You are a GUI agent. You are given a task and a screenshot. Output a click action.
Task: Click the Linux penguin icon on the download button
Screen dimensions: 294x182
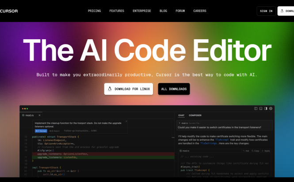click(110, 89)
